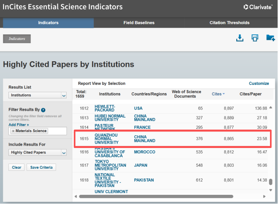Click the horizontal scroll right arrow

(x=264, y=196)
